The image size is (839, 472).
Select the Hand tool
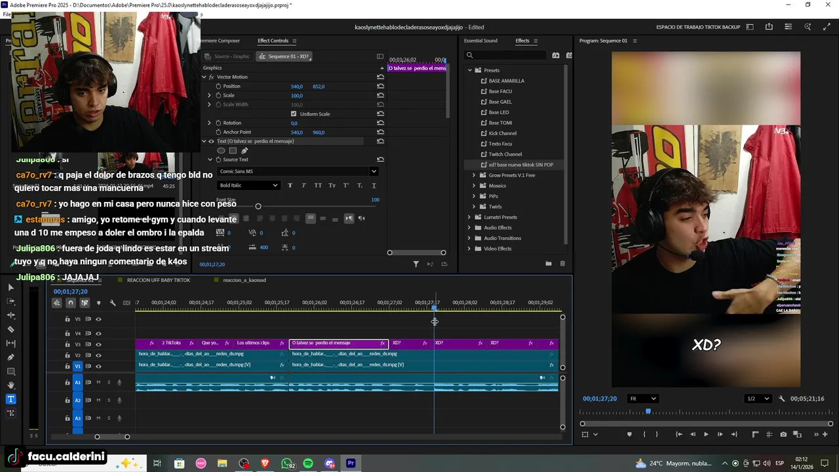point(10,385)
